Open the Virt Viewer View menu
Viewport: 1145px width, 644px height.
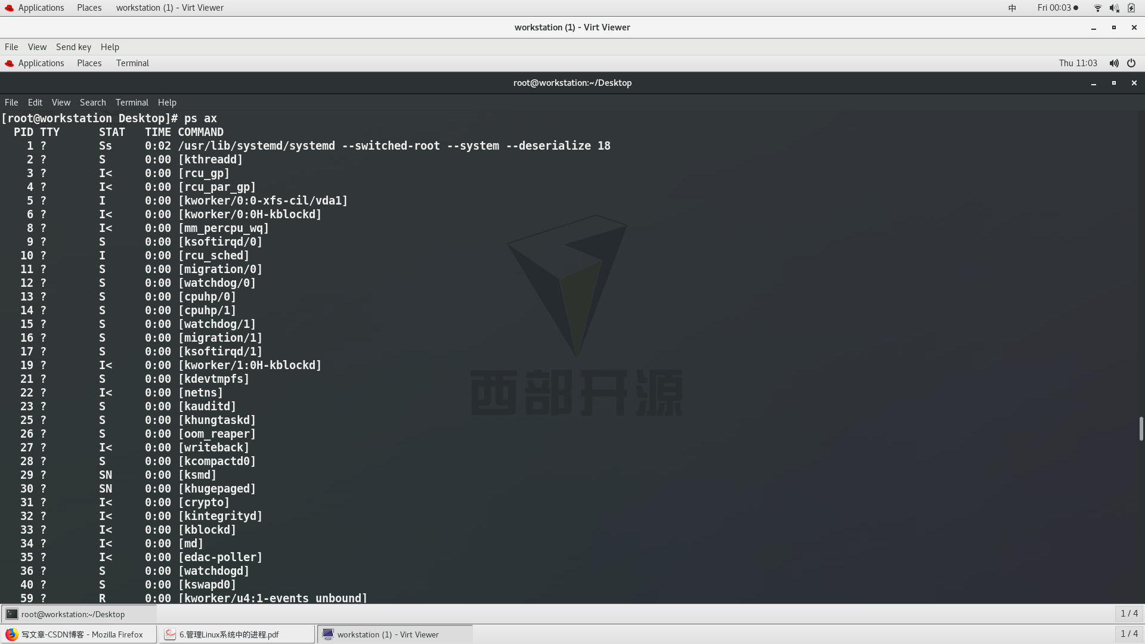(x=37, y=47)
